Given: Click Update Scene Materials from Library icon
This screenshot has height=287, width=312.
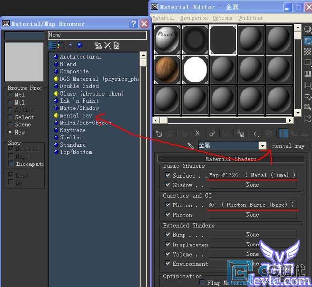Looking at the screenshot, I should click(x=98, y=45).
